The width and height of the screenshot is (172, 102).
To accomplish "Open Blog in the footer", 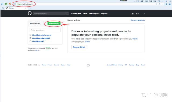I will tap(137, 65).
